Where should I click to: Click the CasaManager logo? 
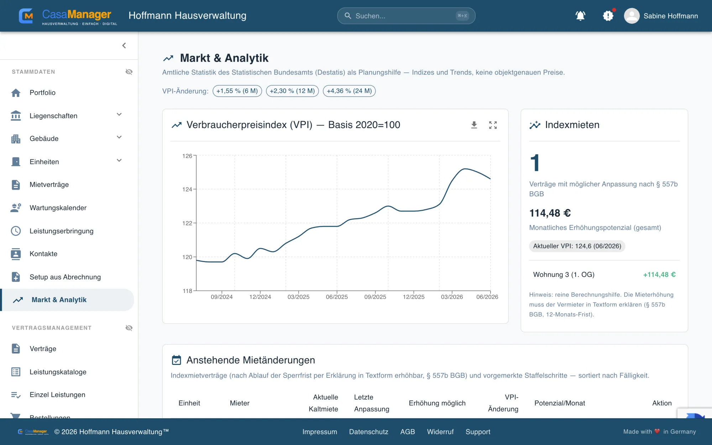(x=68, y=16)
